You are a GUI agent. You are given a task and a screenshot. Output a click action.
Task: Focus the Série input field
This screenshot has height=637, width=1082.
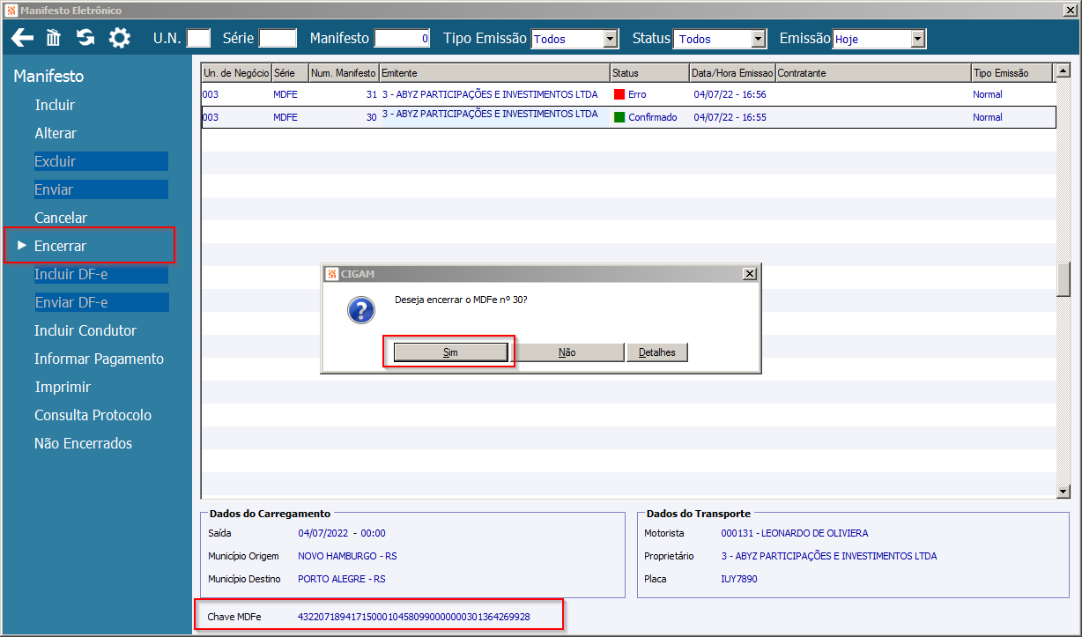pos(278,38)
